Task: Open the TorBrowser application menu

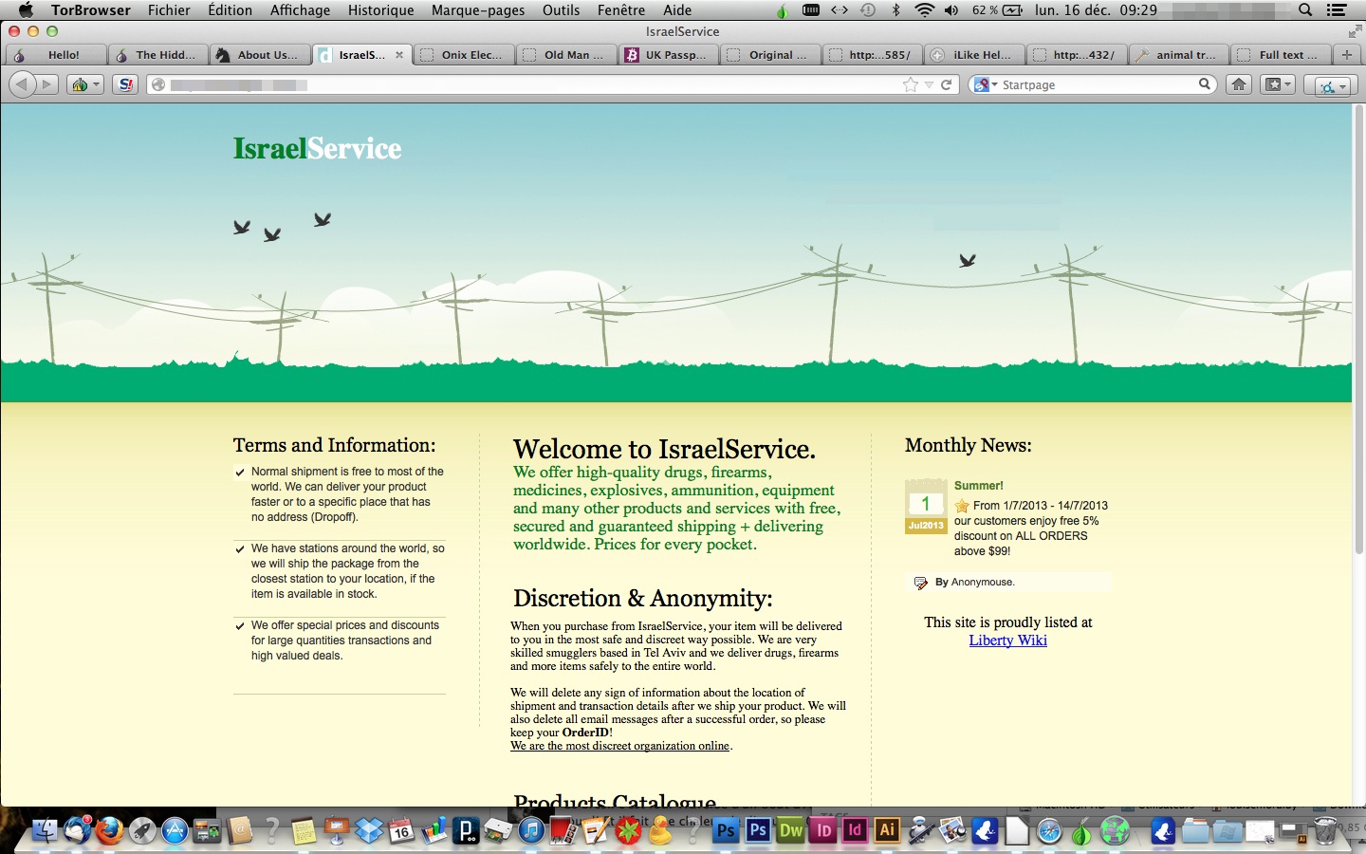Action: [91, 10]
